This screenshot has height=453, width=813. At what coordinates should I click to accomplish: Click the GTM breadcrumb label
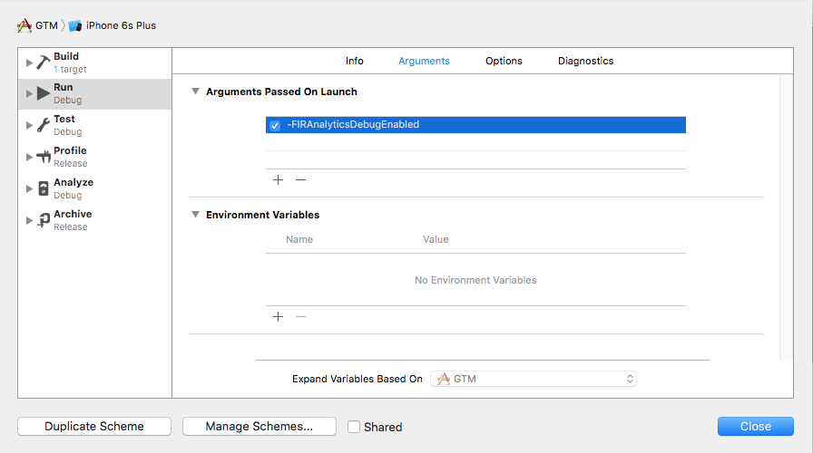pyautogui.click(x=46, y=25)
